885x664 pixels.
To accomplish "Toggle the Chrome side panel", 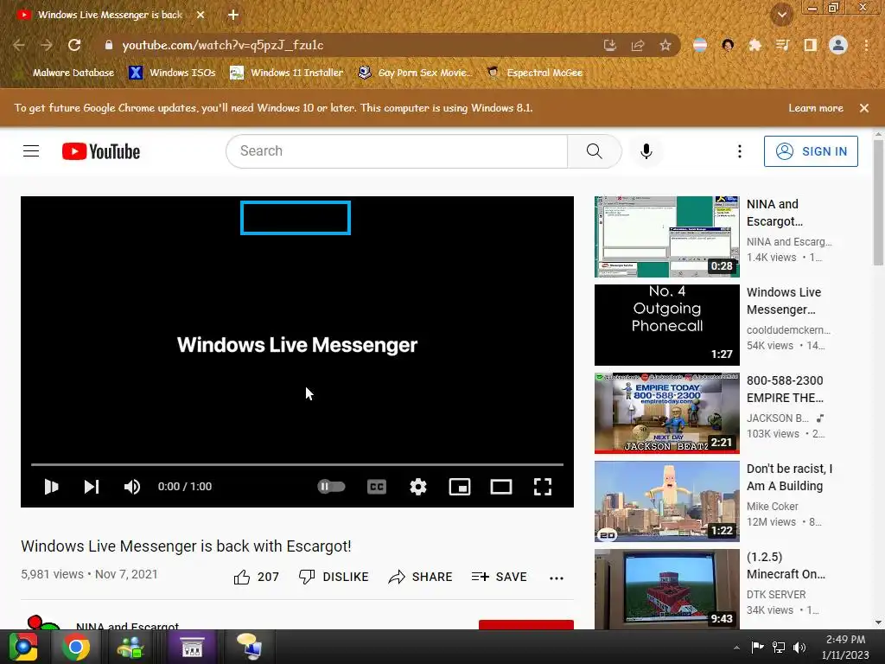I will tap(811, 45).
